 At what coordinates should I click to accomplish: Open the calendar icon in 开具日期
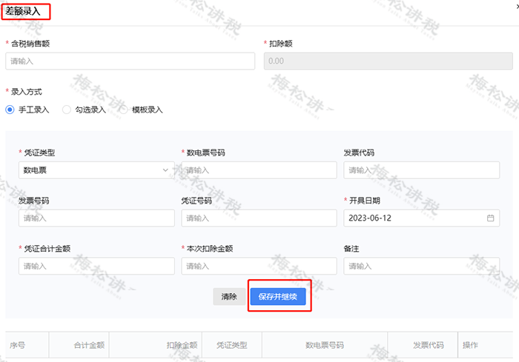tap(490, 218)
